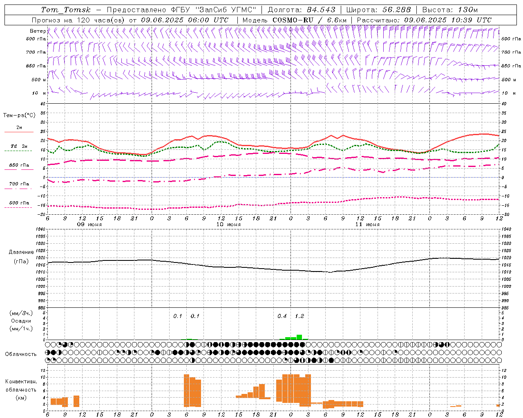Select the 'Модель COSMO-RU / 6.6км' text
Image resolution: width=523 pixels, height=418 pixels.
click(294, 20)
